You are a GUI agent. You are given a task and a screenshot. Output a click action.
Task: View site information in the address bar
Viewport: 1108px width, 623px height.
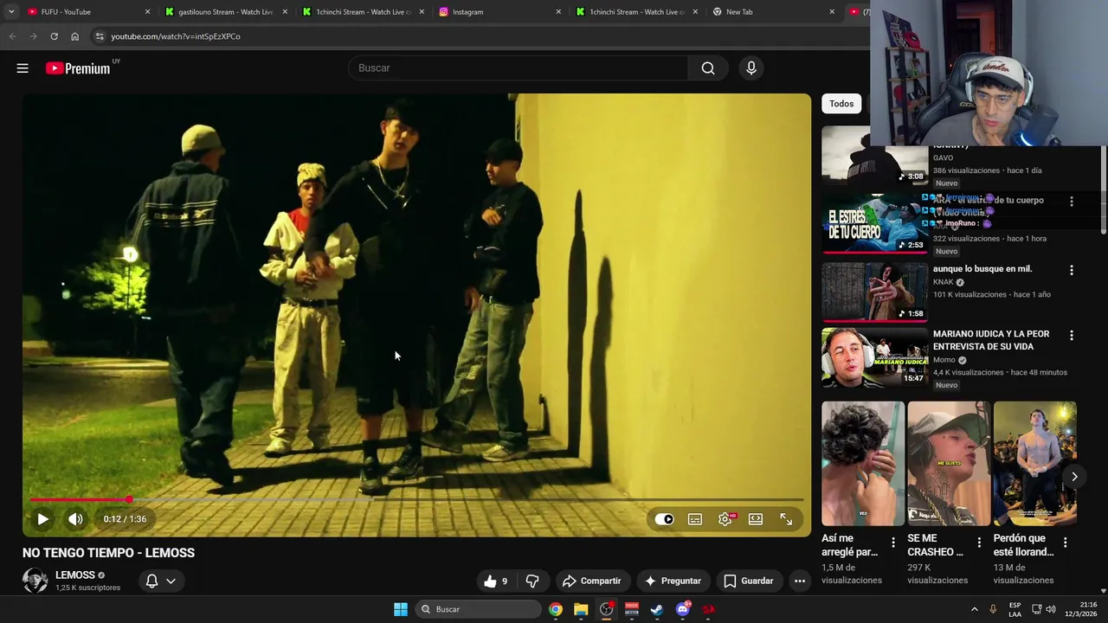pyautogui.click(x=100, y=36)
